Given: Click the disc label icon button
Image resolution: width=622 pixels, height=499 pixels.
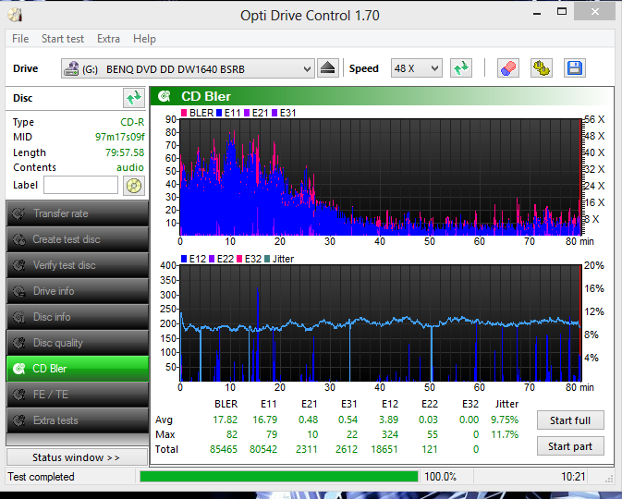Looking at the screenshot, I should pyautogui.click(x=134, y=185).
